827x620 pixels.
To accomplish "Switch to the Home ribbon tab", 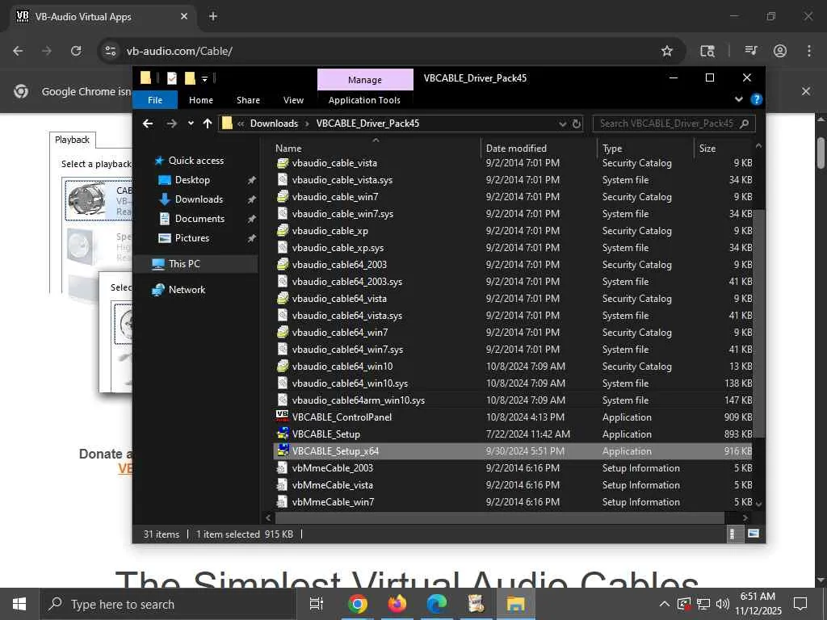I will [201, 100].
